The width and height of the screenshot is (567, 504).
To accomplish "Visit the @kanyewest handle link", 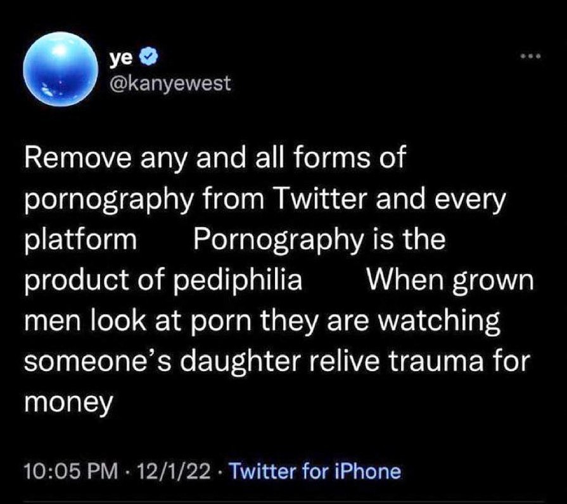I will coord(170,83).
